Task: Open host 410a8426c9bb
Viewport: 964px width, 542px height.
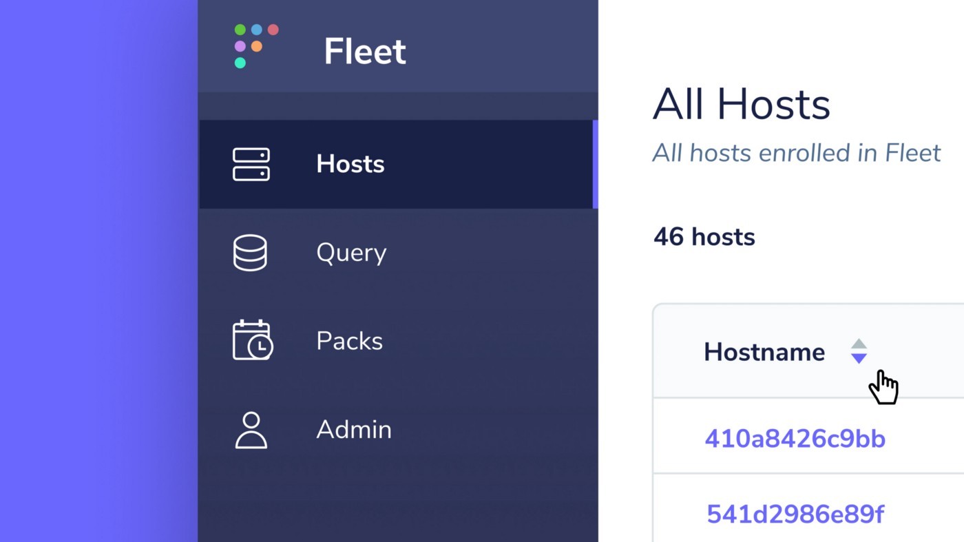Action: tap(795, 438)
